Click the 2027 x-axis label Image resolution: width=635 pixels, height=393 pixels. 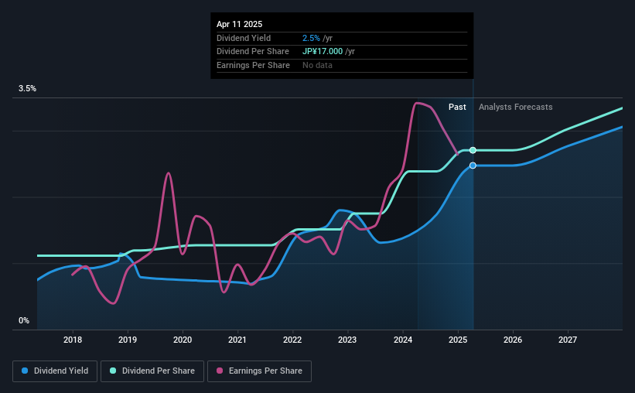(568, 340)
